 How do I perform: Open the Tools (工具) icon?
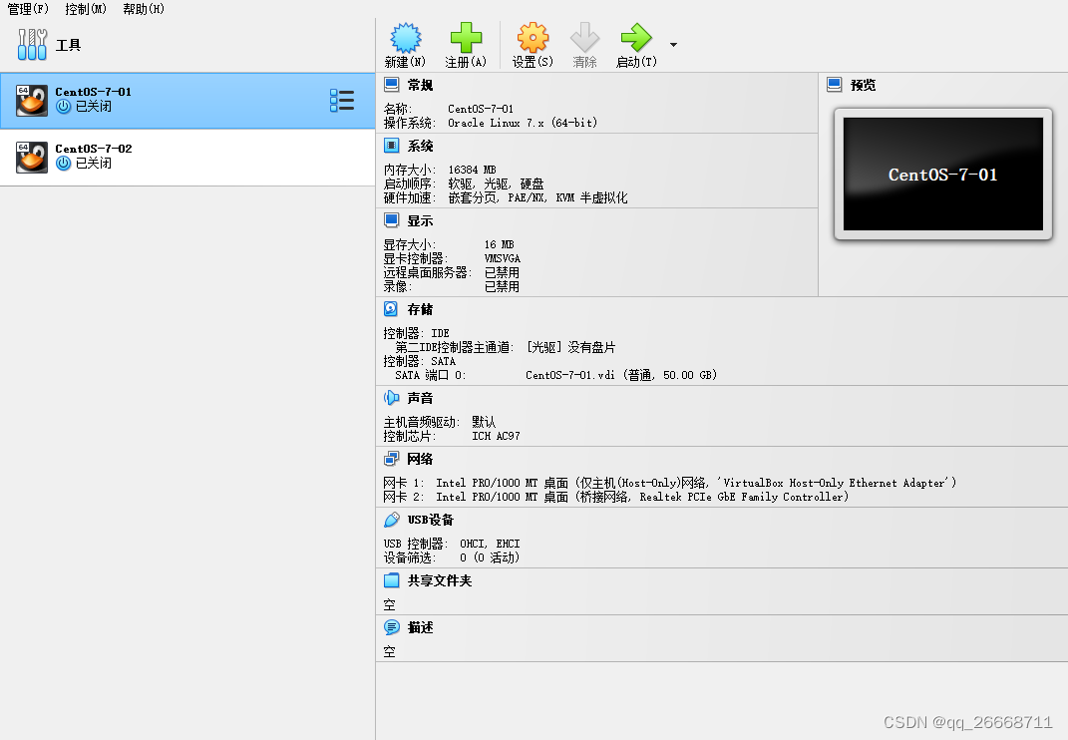coord(32,45)
